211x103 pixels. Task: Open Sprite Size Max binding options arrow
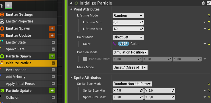pyautogui.click(x=205, y=97)
